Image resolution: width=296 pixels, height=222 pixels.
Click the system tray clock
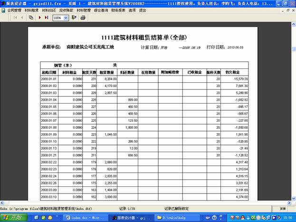click(x=287, y=217)
